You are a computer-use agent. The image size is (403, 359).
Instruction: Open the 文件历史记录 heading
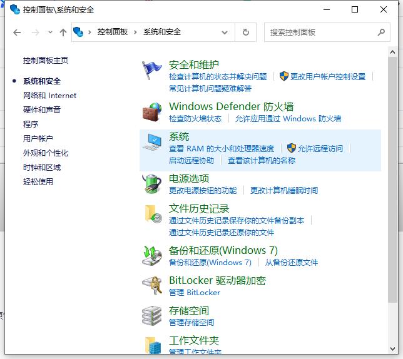[199, 208]
